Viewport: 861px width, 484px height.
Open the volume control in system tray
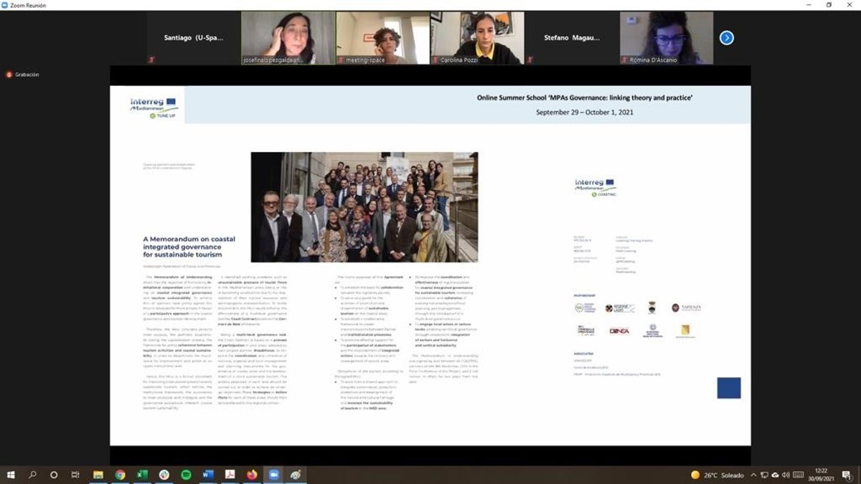[x=786, y=475]
